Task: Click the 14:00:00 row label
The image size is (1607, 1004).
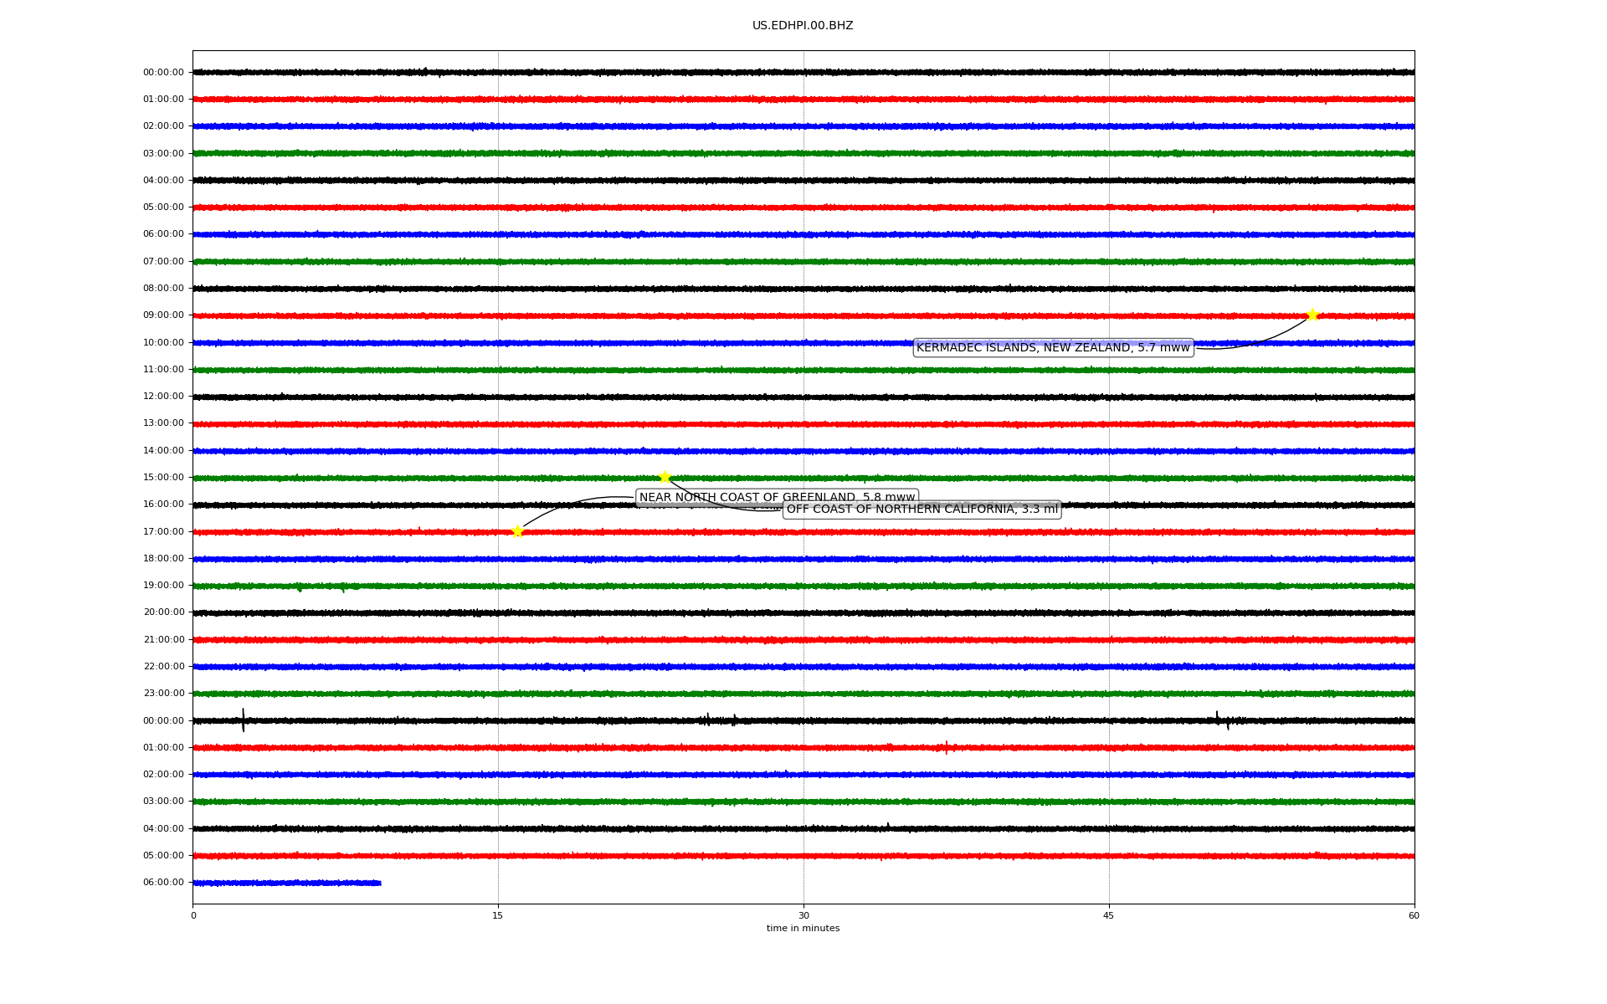Action: point(163,450)
